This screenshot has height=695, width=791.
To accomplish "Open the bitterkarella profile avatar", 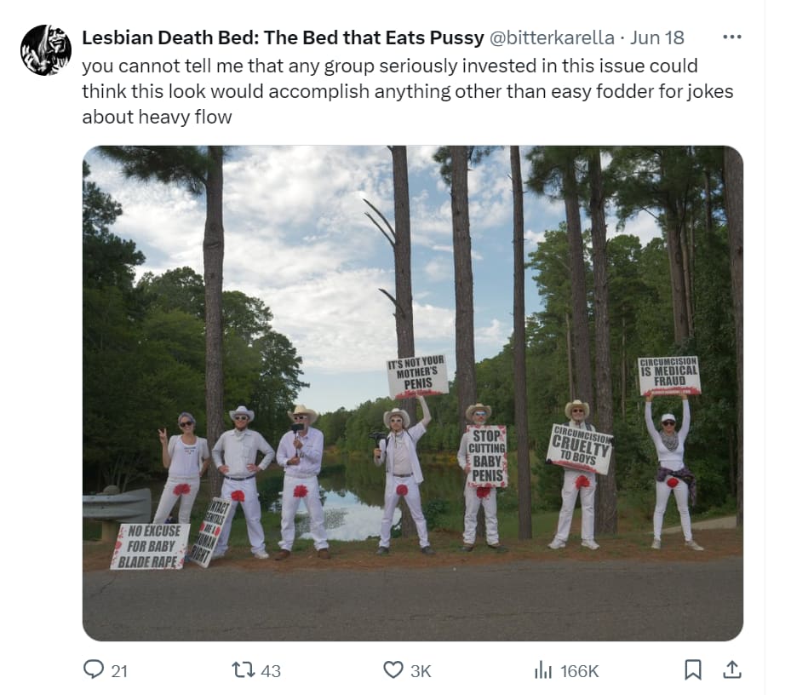I will click(46, 50).
